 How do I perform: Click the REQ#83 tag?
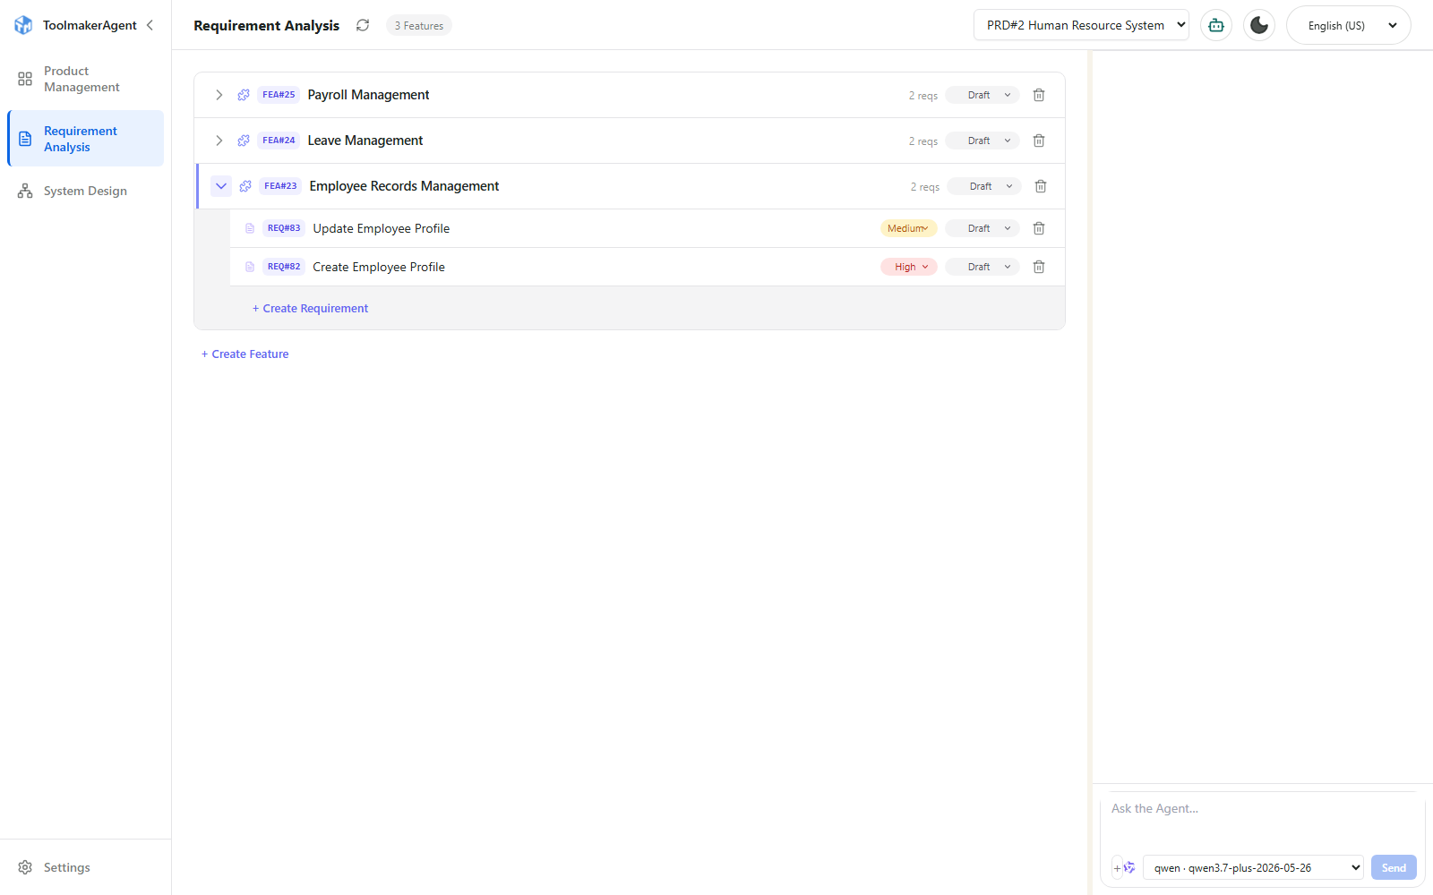[284, 228]
